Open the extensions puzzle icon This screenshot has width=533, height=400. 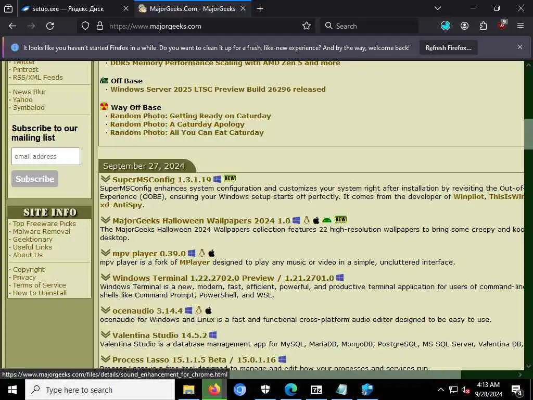coord(483,26)
